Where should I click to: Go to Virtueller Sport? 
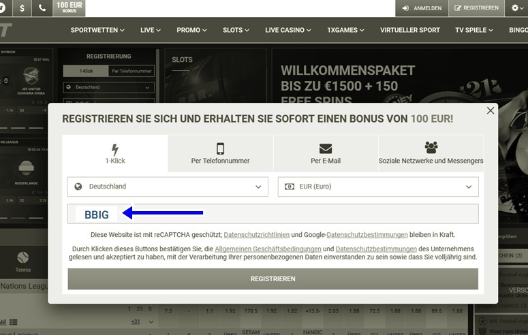coord(410,31)
